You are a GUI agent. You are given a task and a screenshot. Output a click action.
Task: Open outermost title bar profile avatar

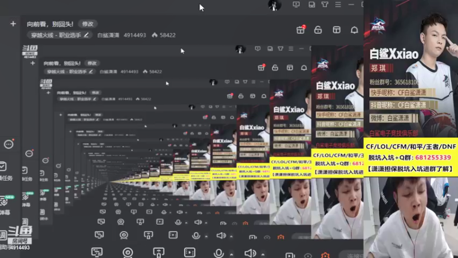pyautogui.click(x=274, y=5)
